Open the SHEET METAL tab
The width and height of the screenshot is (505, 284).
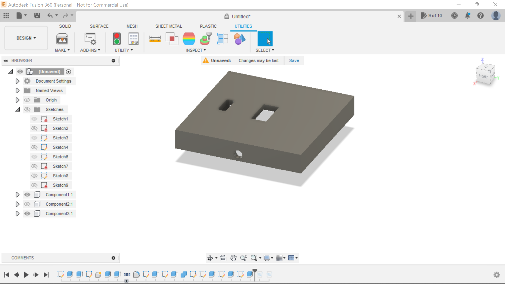pyautogui.click(x=169, y=26)
